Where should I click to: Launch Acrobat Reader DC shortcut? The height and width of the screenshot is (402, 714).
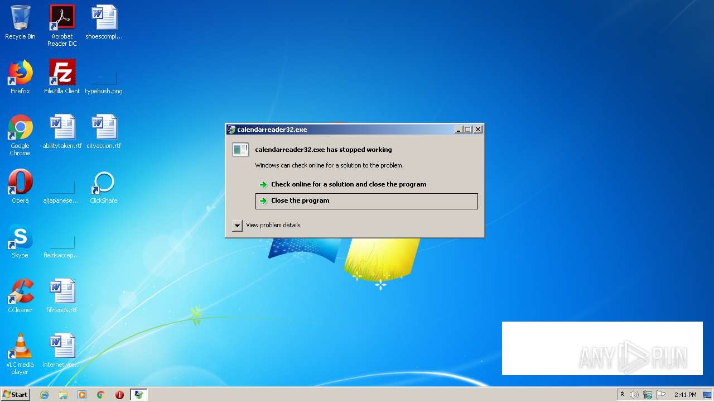[x=62, y=26]
